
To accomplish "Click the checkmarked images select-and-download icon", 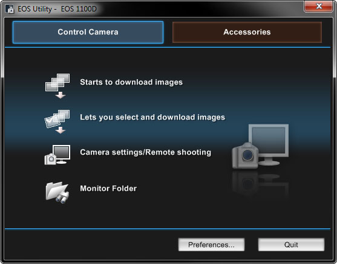I will [57, 121].
